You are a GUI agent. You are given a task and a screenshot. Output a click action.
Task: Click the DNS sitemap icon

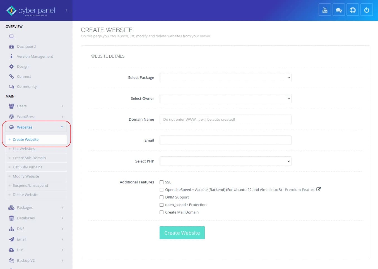click(x=11, y=229)
